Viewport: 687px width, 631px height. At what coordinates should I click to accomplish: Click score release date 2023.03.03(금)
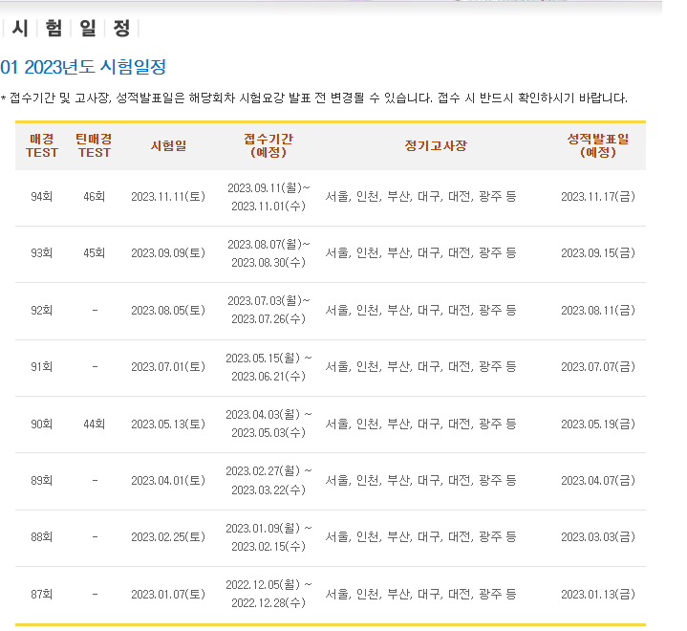(x=598, y=537)
